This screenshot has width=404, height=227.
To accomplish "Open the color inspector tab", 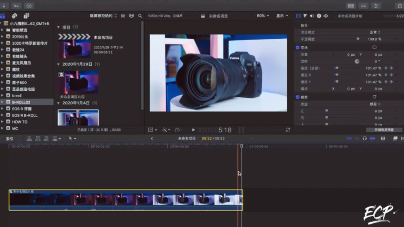I will pos(305,16).
